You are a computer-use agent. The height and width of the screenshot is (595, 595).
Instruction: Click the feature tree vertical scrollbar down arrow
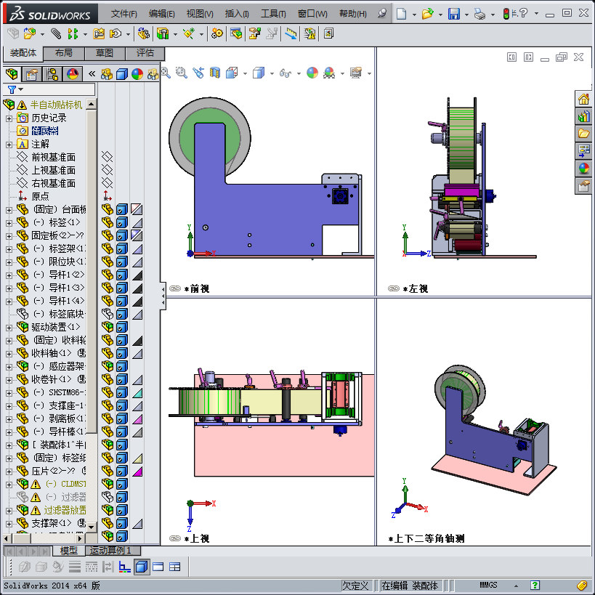click(x=92, y=527)
